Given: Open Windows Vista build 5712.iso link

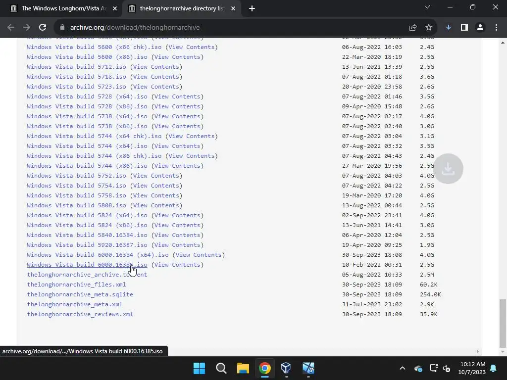Looking at the screenshot, I should click(x=76, y=67).
